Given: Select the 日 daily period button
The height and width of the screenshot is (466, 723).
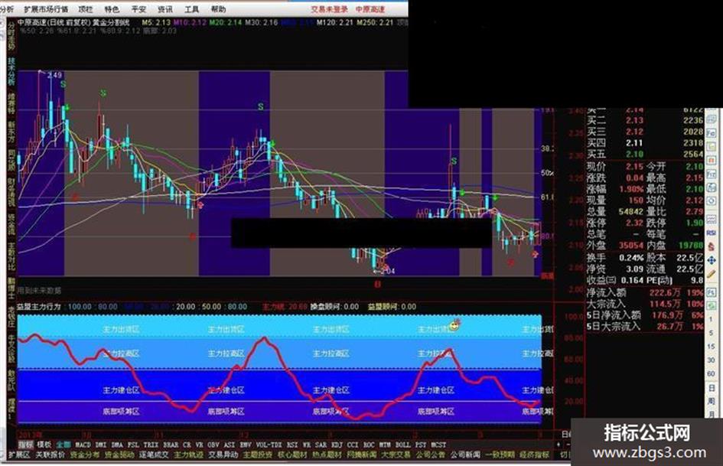Looking at the screenshot, I should (x=712, y=388).
